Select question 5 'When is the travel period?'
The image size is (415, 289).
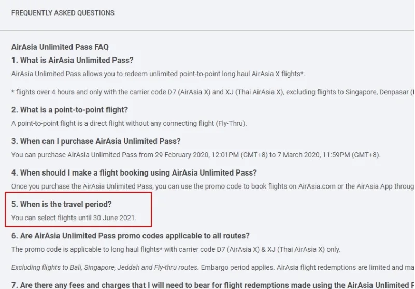(x=65, y=204)
